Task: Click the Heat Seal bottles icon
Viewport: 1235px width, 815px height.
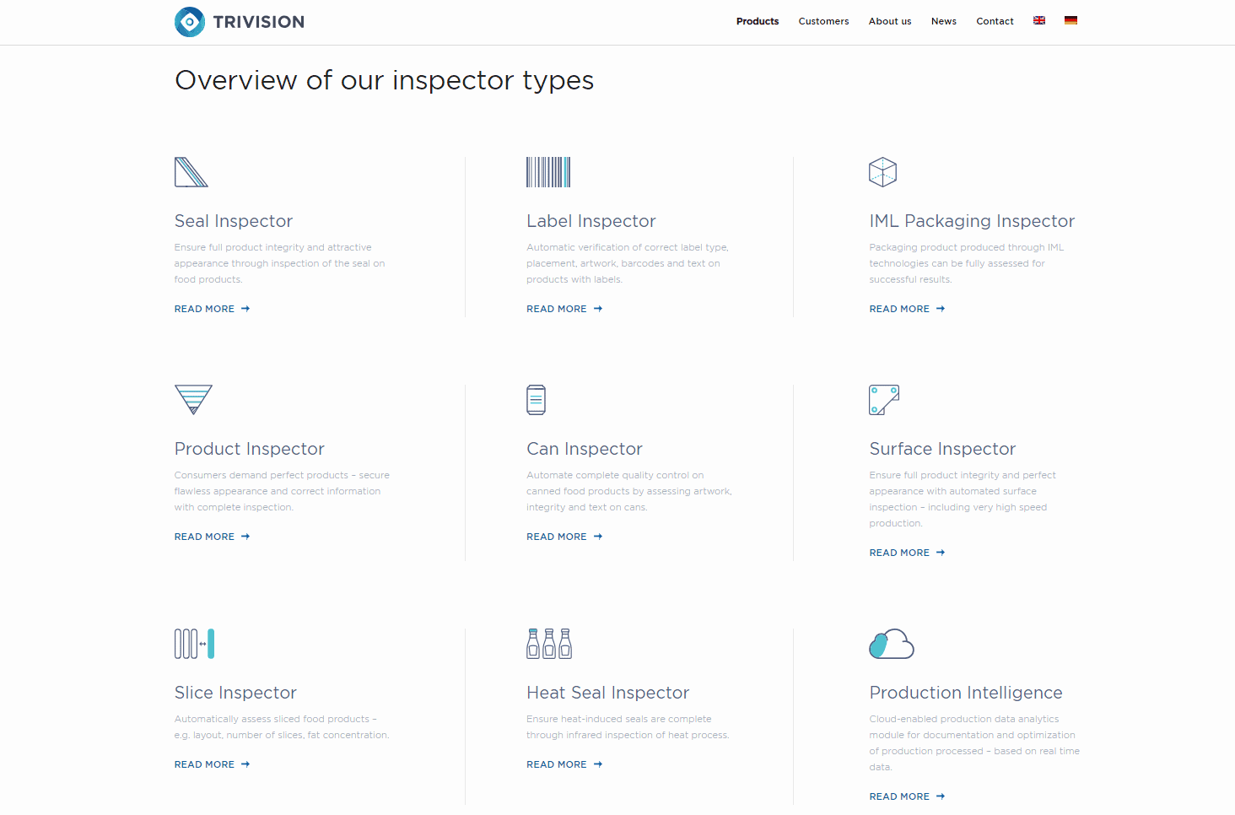Action: click(549, 644)
